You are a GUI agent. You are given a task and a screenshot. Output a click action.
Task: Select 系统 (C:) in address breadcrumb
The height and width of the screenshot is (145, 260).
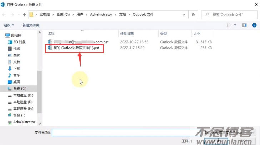[63, 15]
